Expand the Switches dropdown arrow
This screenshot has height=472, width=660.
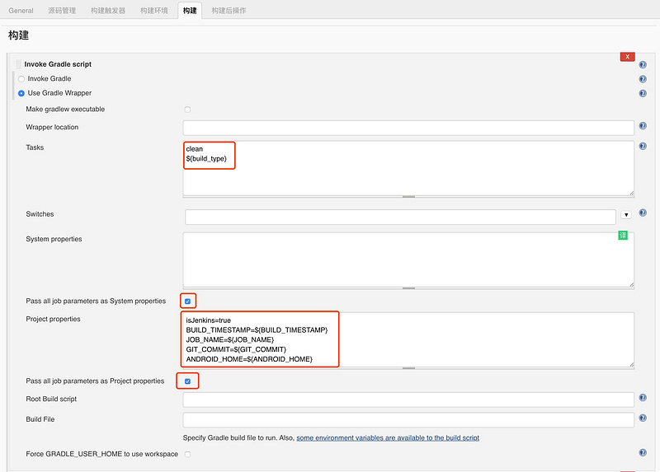tap(626, 215)
